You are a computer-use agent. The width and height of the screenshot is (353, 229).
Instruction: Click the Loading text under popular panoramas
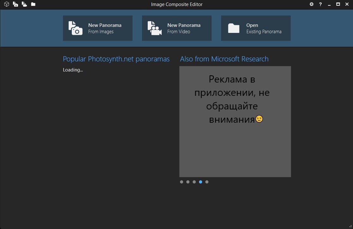[73, 70]
